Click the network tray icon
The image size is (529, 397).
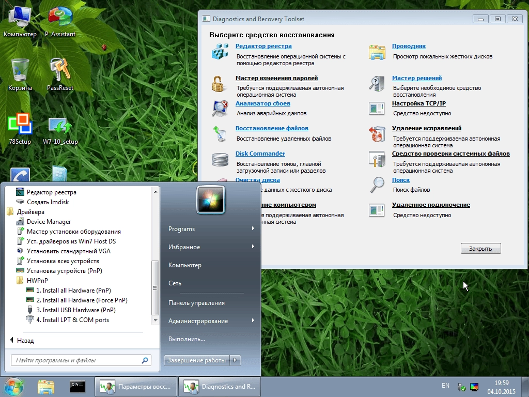click(461, 387)
